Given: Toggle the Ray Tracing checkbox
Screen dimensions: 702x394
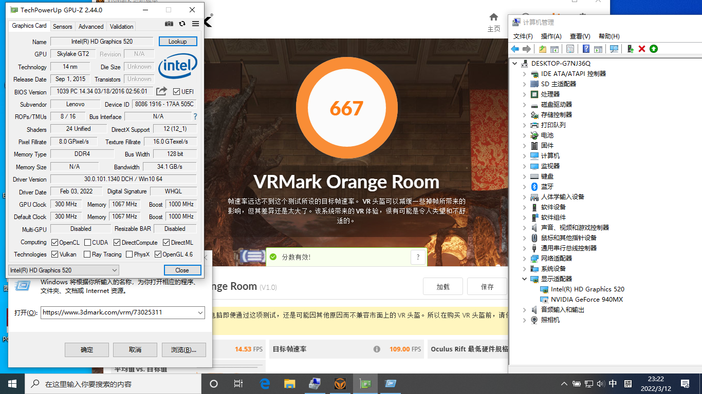Looking at the screenshot, I should pos(87,254).
